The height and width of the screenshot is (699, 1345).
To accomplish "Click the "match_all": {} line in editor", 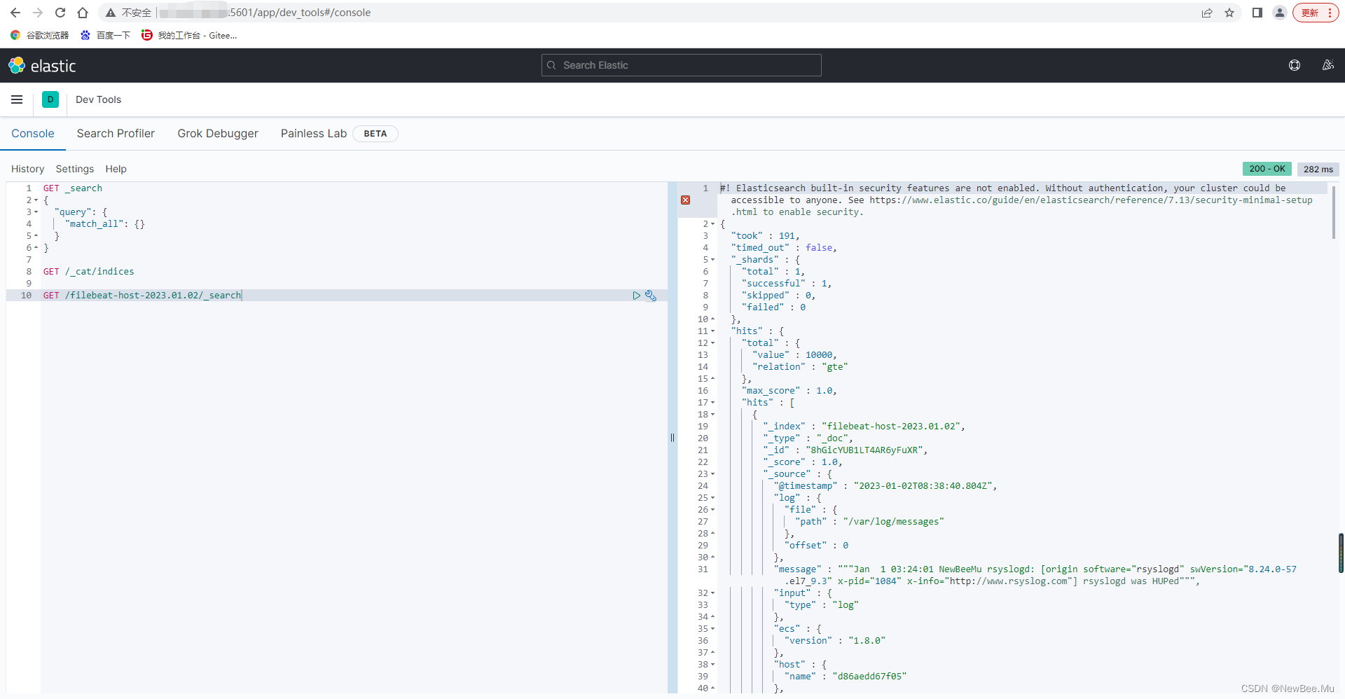I will (105, 224).
